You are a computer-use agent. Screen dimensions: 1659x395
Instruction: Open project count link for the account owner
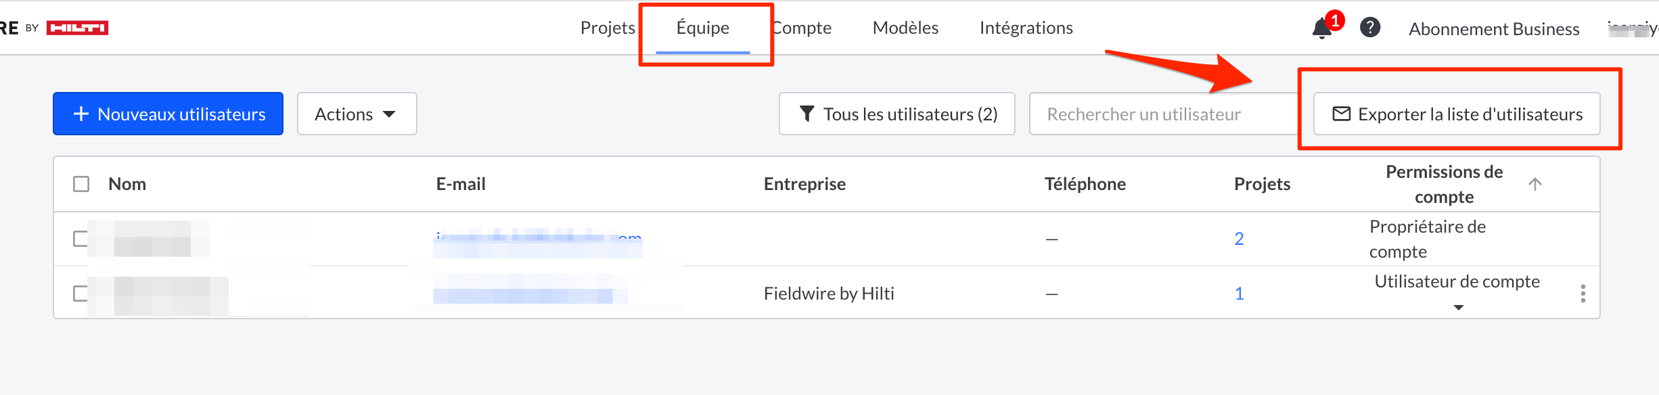1239,239
